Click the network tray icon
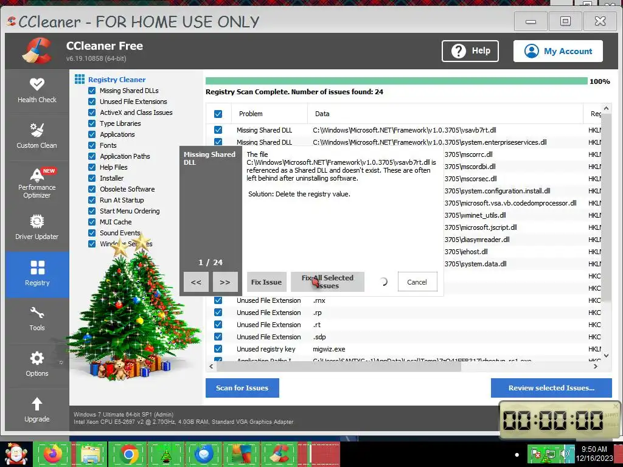 click(550, 454)
